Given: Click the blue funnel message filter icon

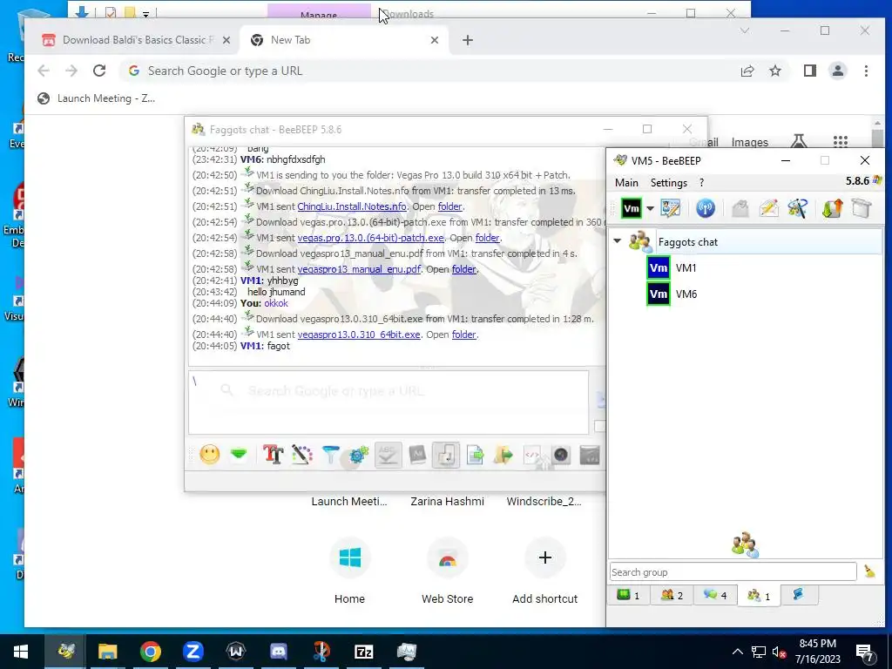Looking at the screenshot, I should pos(330,455).
